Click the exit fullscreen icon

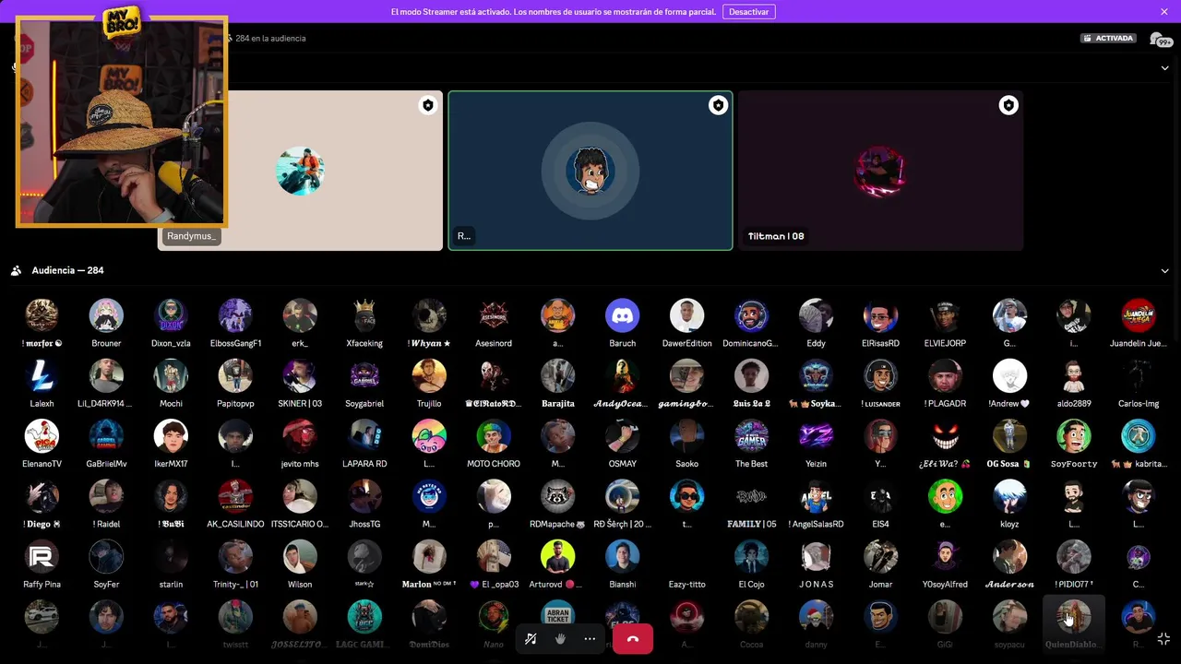(1163, 638)
